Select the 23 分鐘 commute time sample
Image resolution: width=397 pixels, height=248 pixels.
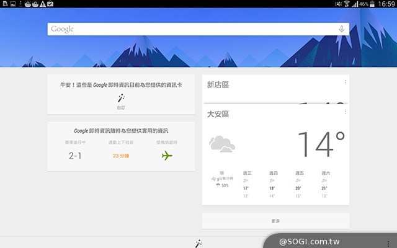pyautogui.click(x=121, y=156)
